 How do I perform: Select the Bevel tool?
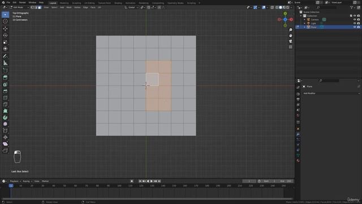click(5, 91)
